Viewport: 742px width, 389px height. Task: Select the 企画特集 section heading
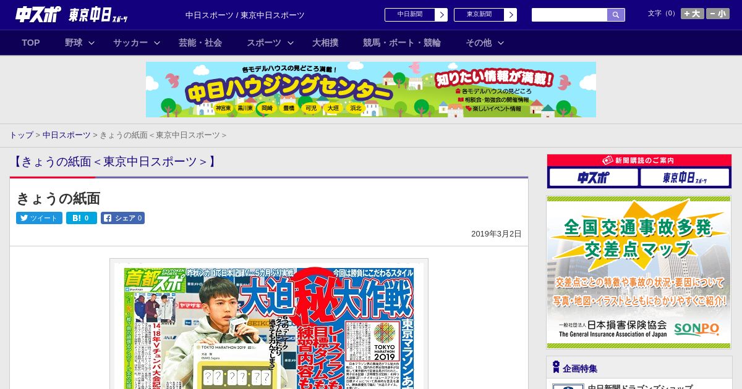580,369
